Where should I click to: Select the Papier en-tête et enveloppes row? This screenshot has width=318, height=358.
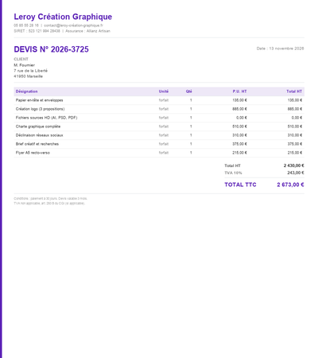[x=159, y=100]
